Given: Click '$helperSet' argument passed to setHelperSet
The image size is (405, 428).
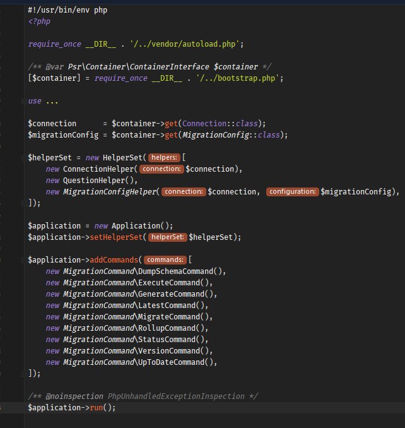Looking at the screenshot, I should pos(211,237).
